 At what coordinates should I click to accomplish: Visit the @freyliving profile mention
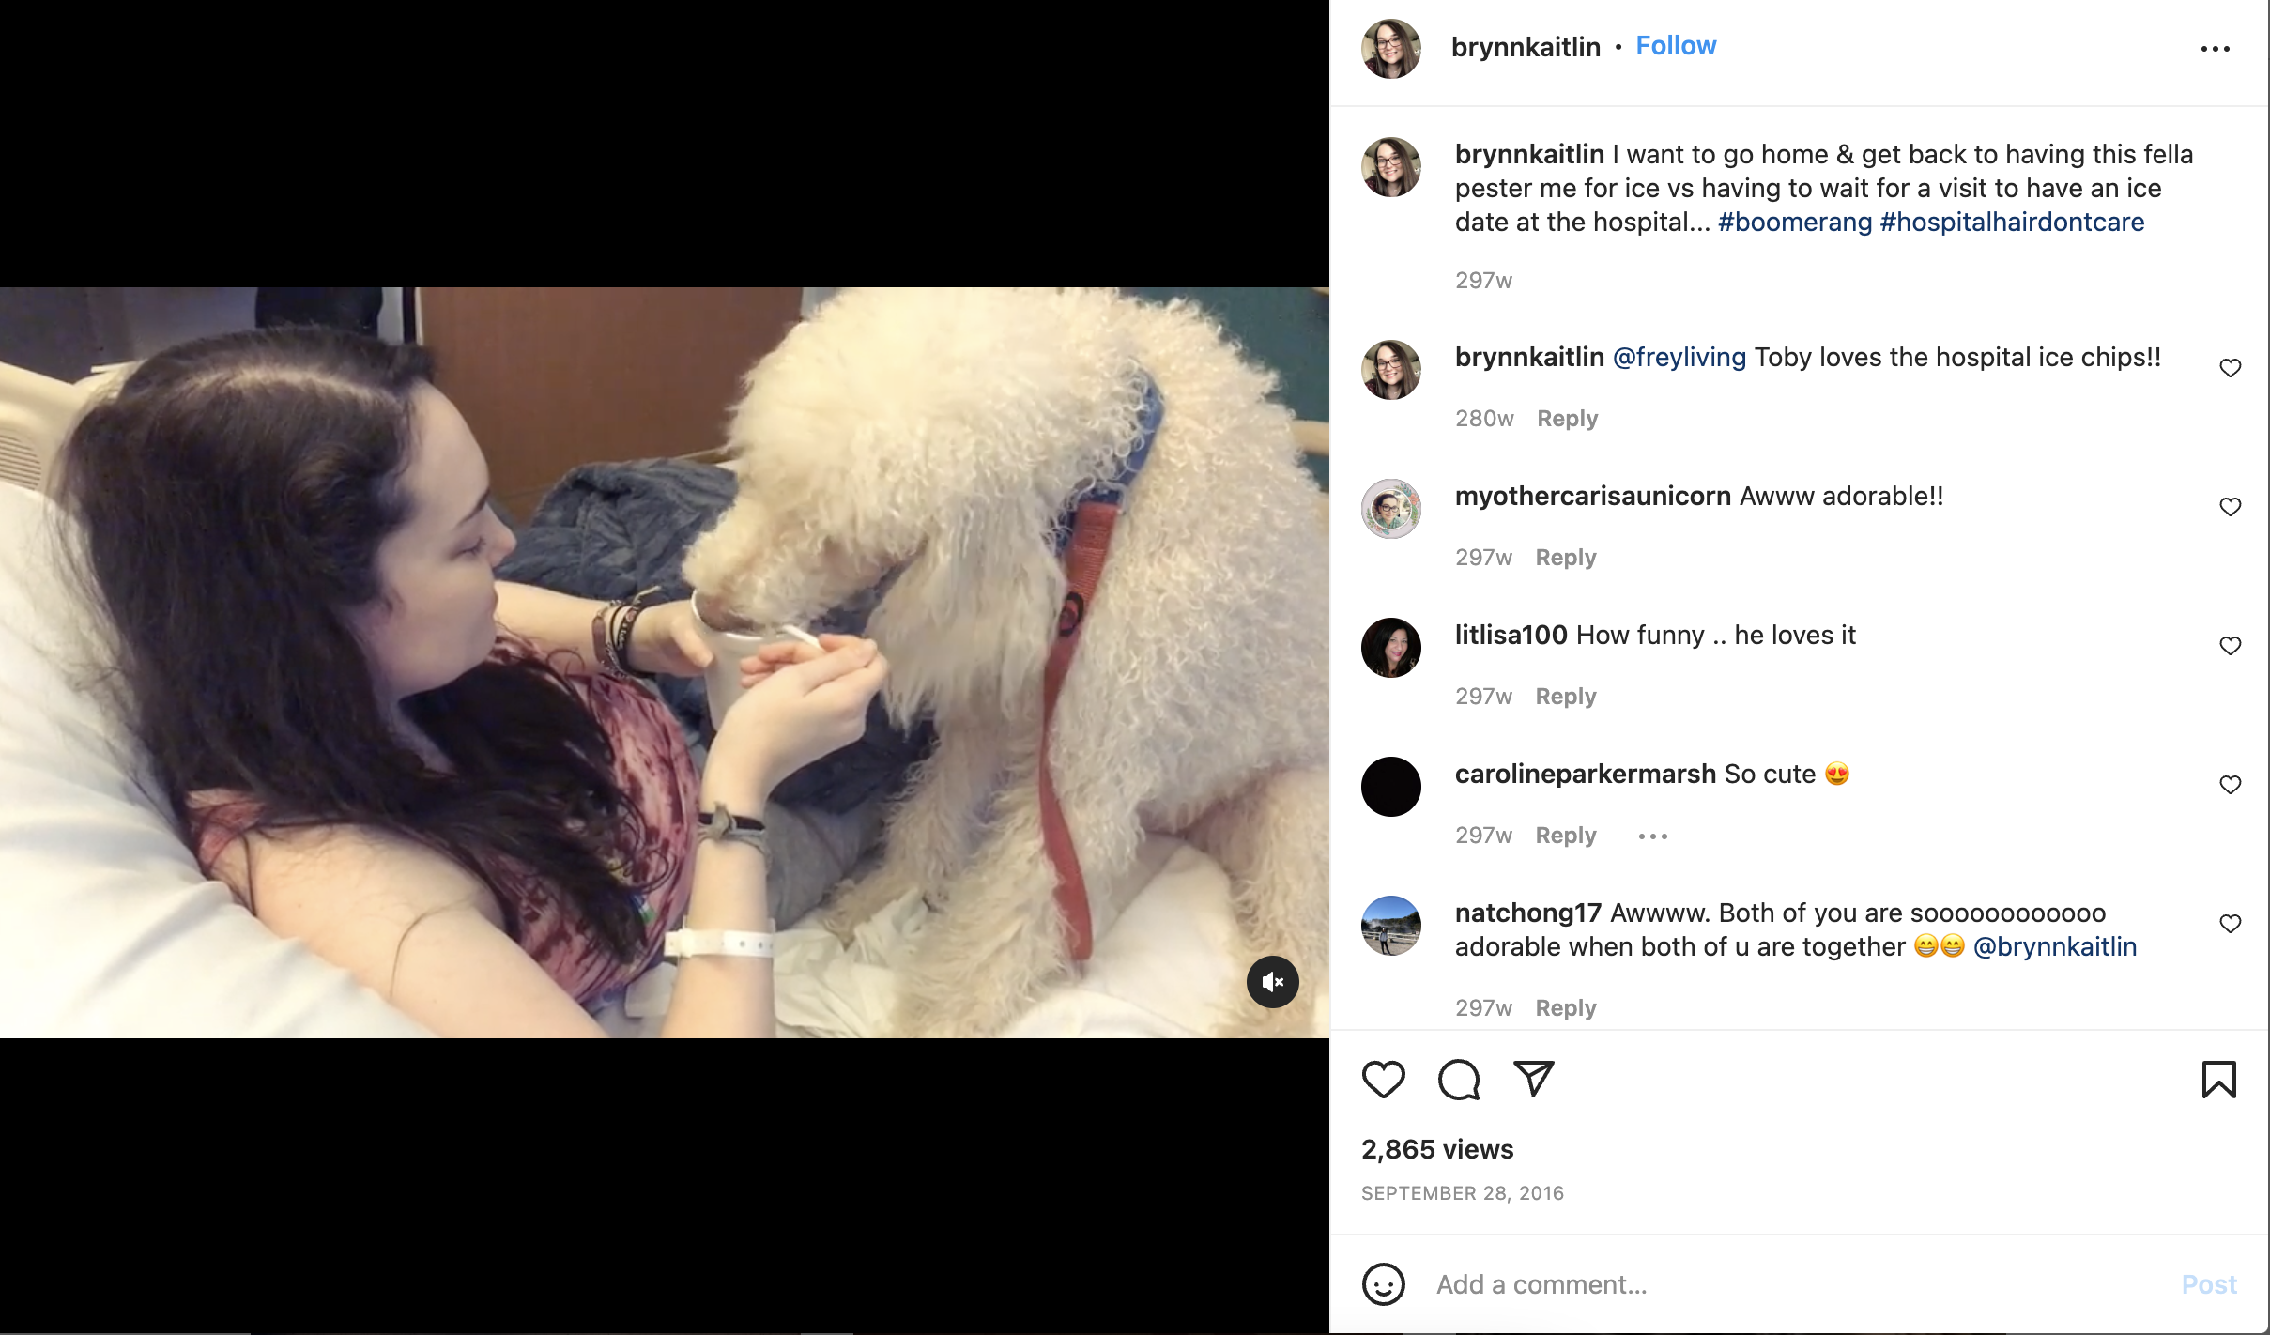coord(1679,357)
